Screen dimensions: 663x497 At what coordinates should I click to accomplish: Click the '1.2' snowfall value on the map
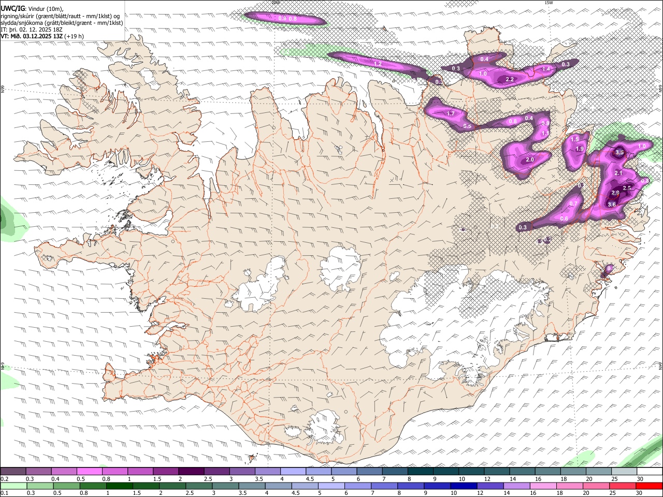pos(378,64)
